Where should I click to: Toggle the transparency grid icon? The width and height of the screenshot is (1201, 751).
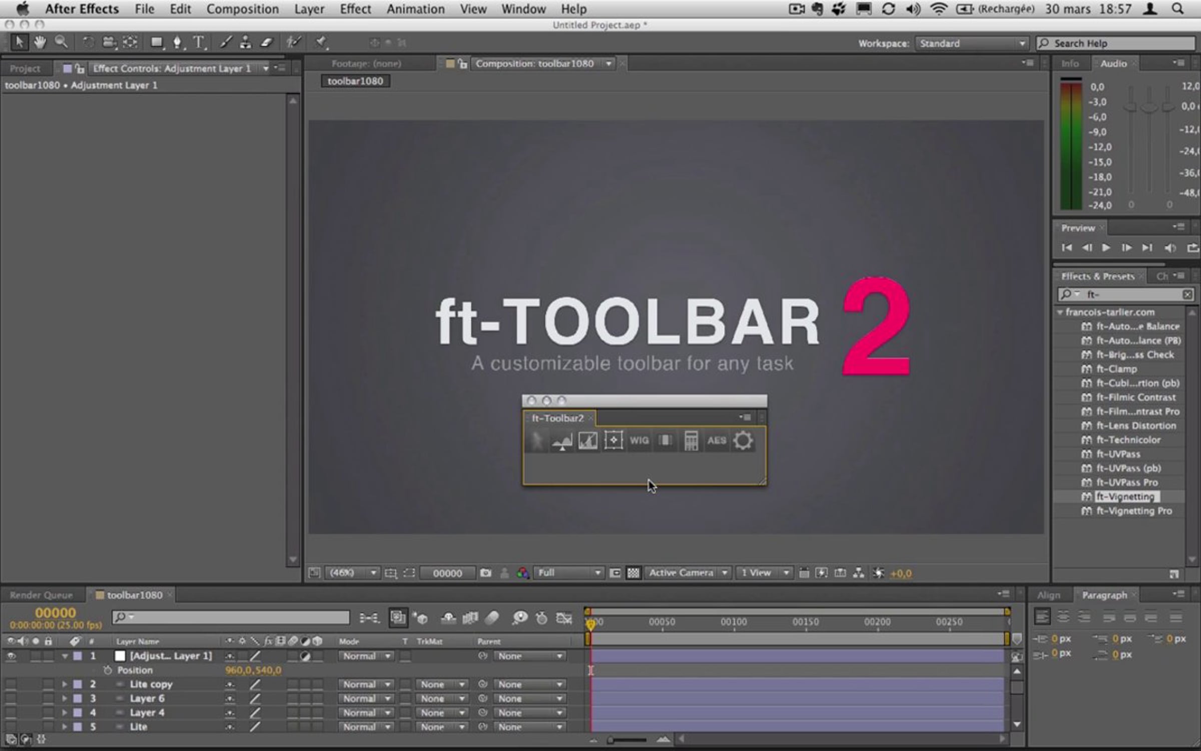click(633, 573)
